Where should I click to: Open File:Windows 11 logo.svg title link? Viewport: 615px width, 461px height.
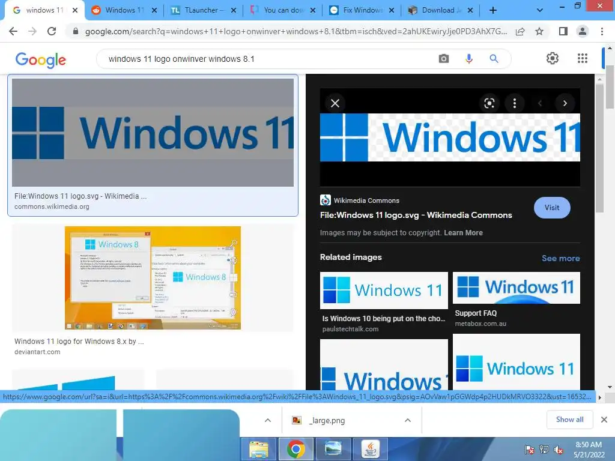tap(416, 215)
